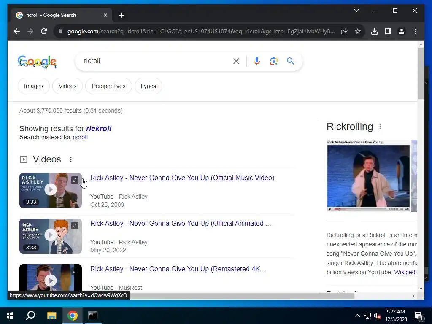432x324 pixels.
Task: Bookmark this page with the star icon
Action: point(358,31)
